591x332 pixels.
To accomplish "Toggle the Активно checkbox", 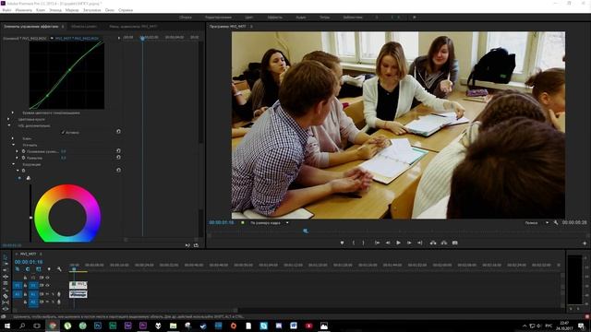I will tap(63, 133).
